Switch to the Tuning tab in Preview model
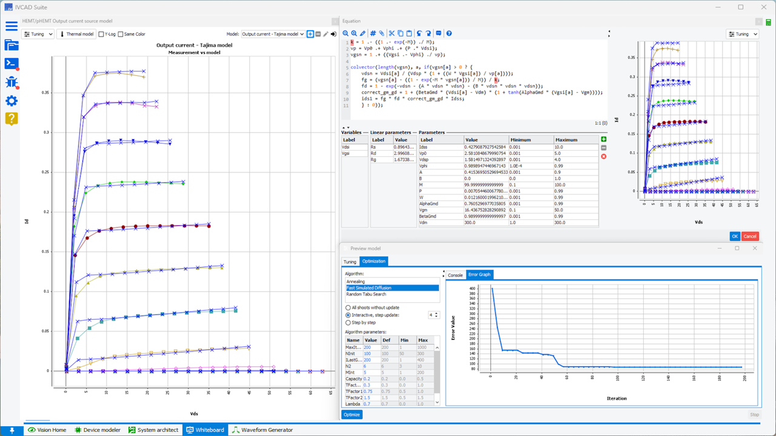The height and width of the screenshot is (436, 776). tap(350, 262)
